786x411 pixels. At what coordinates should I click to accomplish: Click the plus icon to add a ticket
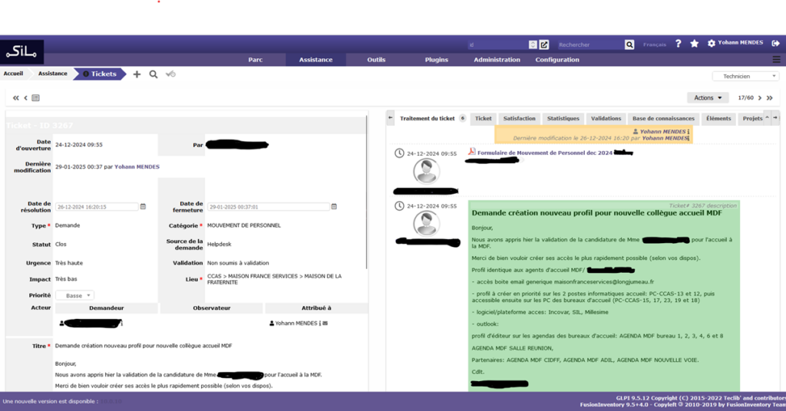(x=137, y=74)
